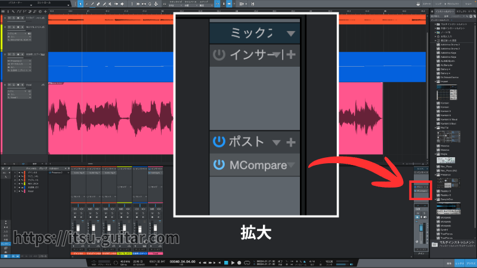Image resolution: width=477 pixels, height=268 pixels.
Task: Open the Timebase dropdown
Action: 191,5
